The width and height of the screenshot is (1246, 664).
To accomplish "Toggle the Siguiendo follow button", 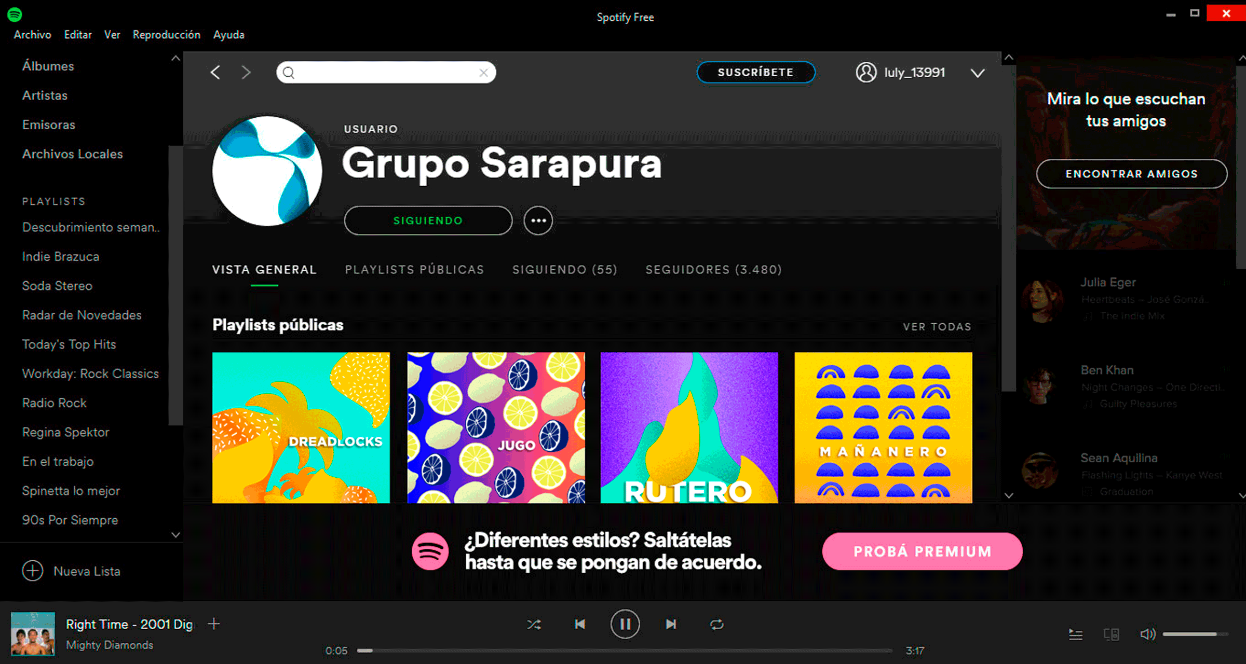I will pos(428,220).
